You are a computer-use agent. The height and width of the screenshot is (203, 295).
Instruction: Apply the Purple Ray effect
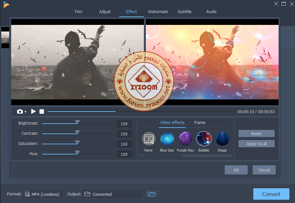pyautogui.click(x=185, y=139)
